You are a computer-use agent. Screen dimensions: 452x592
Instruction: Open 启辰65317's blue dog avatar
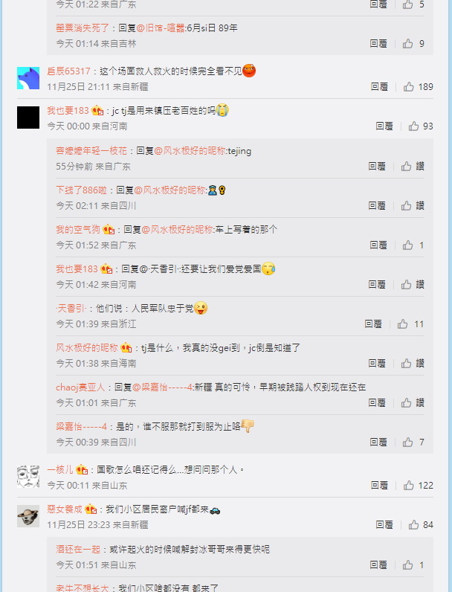click(x=28, y=78)
